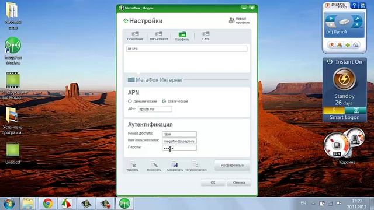The image size is (374, 210).
Task: Open the MegaFon Modem desktop shortcut
Action: [13, 51]
